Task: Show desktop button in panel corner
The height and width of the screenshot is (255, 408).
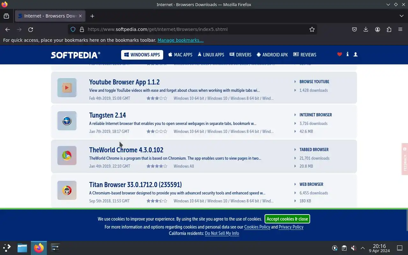Action: [x=400, y=248]
